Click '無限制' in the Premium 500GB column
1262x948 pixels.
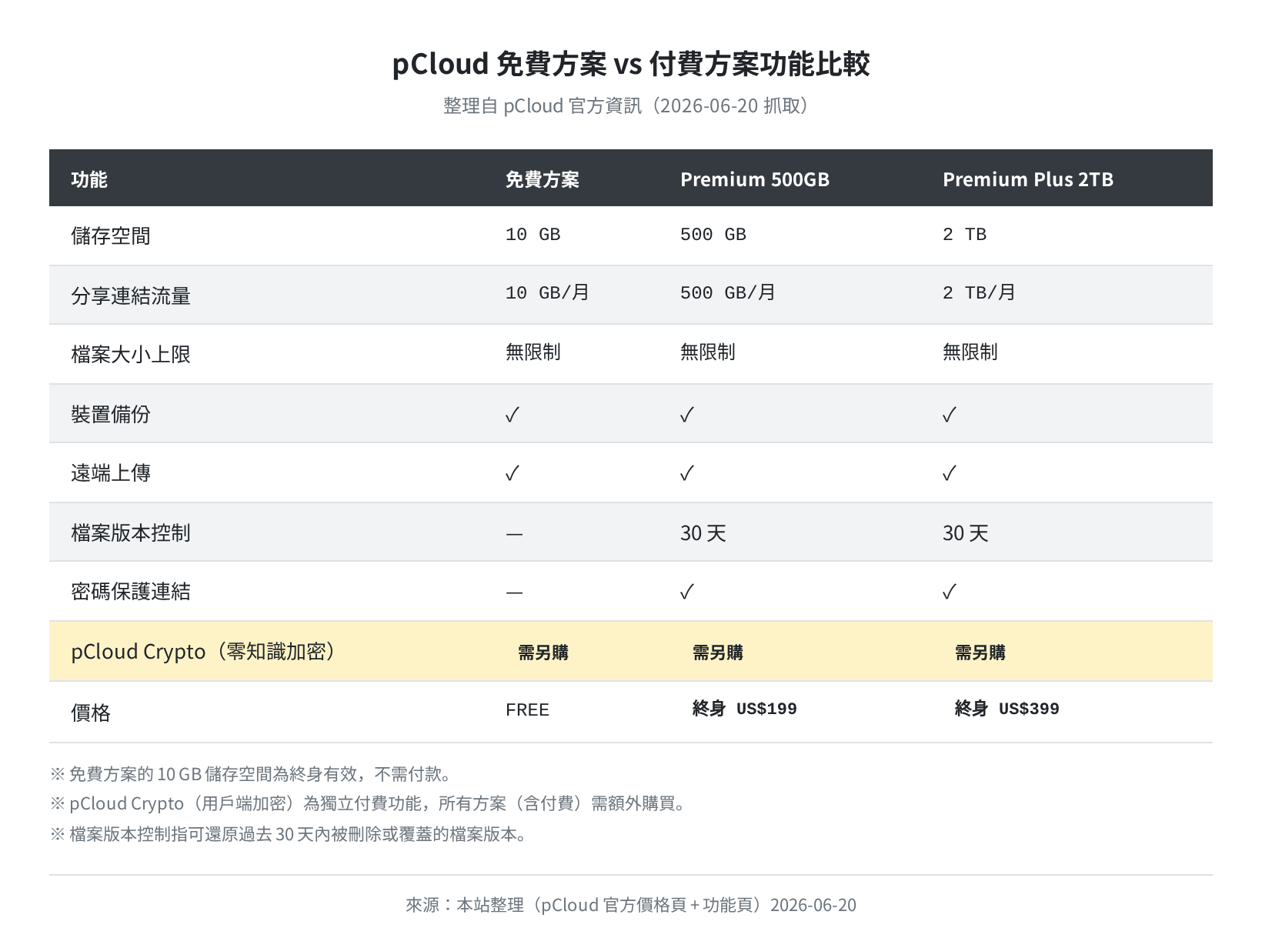[708, 352]
